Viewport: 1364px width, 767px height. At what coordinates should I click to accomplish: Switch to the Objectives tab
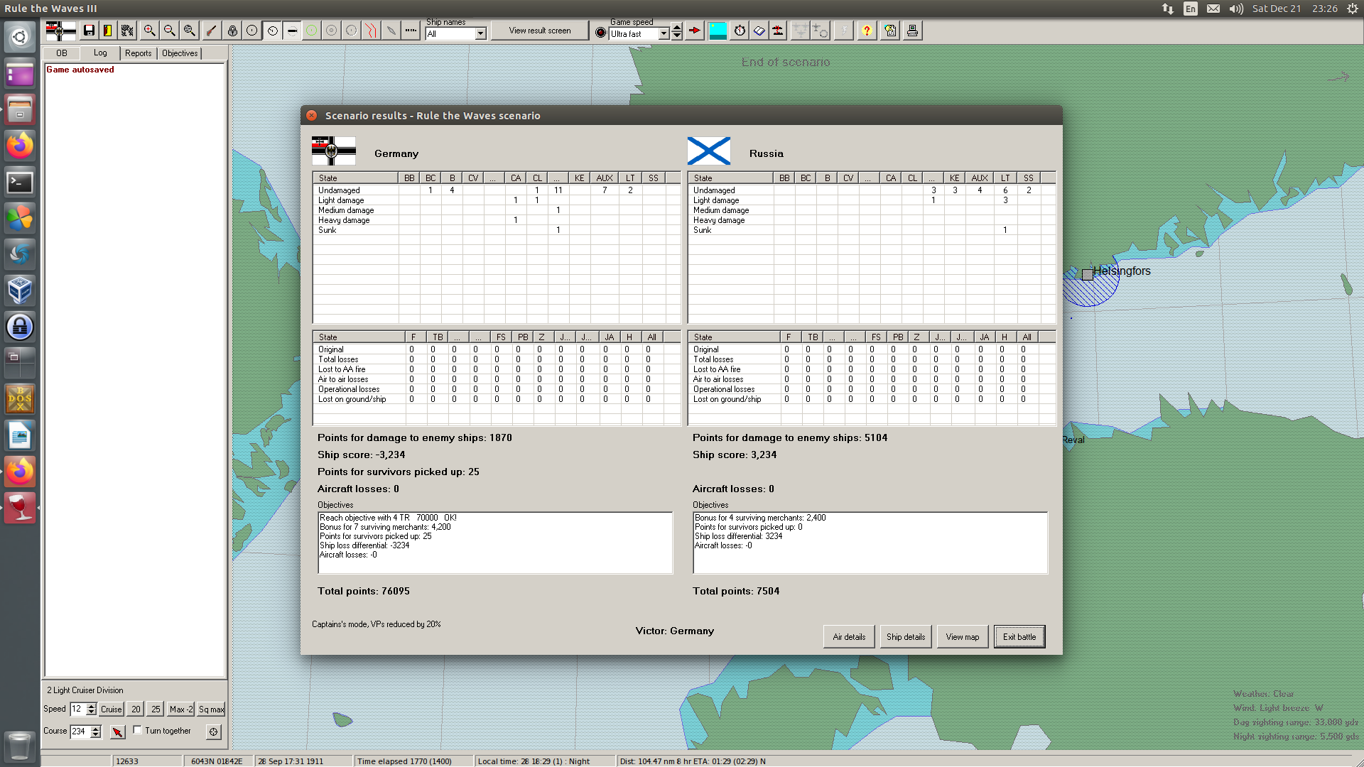(180, 53)
